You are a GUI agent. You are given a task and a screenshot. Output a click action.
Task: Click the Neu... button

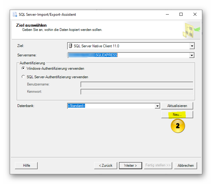pyautogui.click(x=177, y=115)
